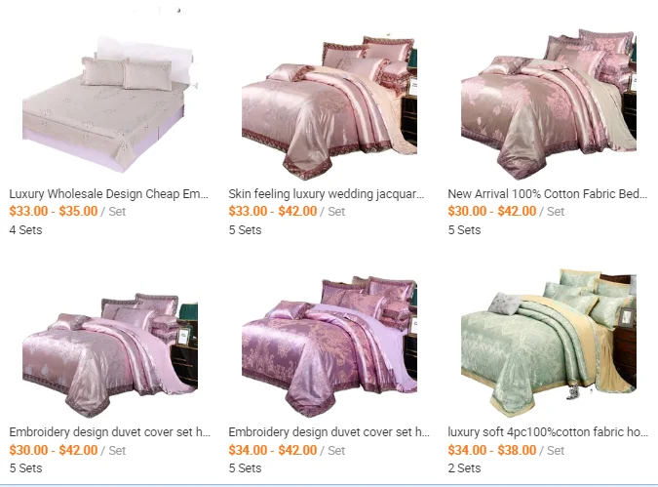Viewport: 658px width, 487px height.
Task: Select the $34.00 - $42.00 price
Action: tap(273, 450)
